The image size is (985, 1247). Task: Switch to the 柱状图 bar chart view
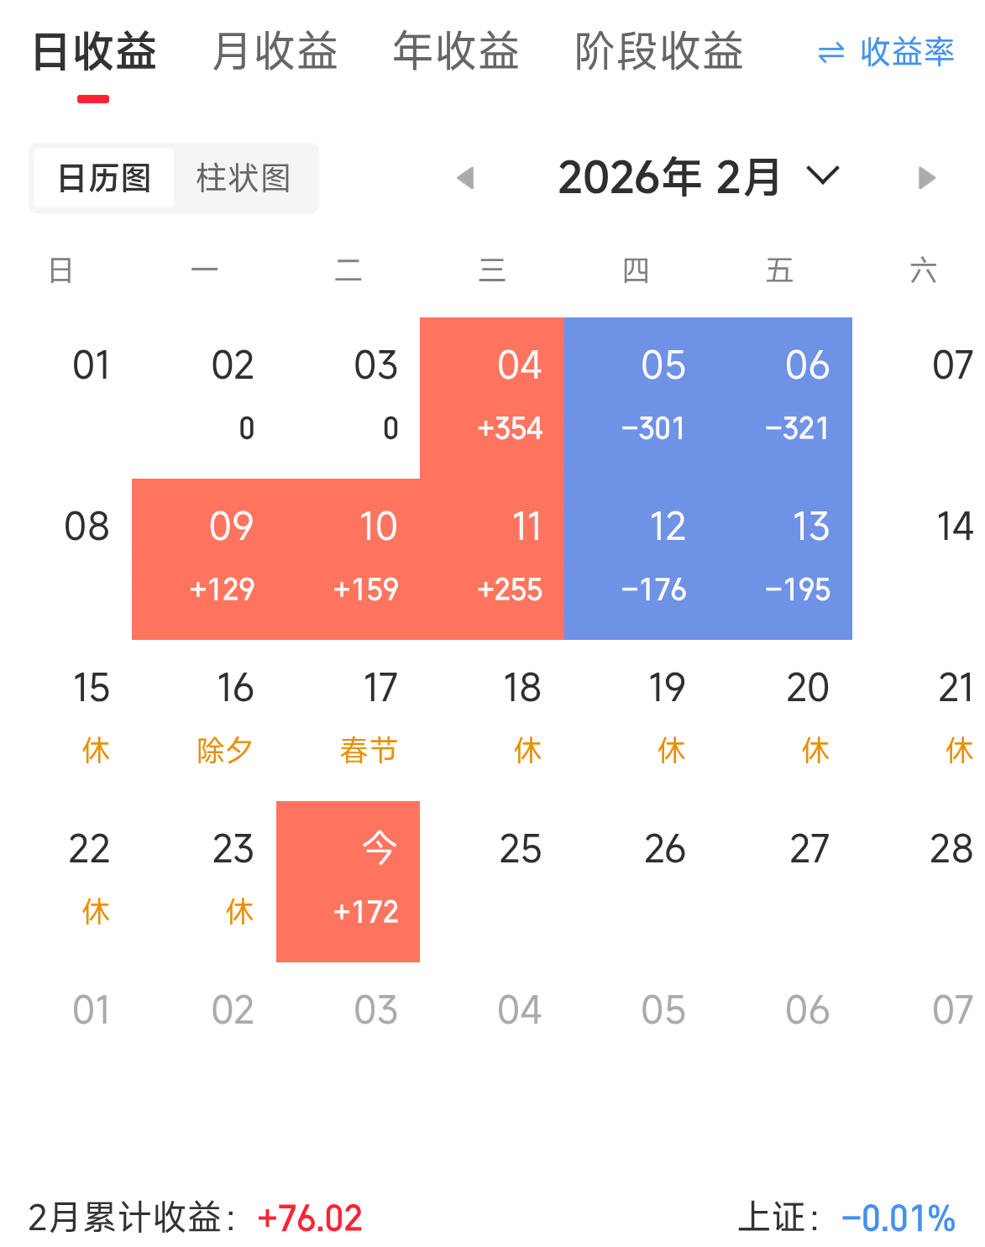click(x=244, y=178)
